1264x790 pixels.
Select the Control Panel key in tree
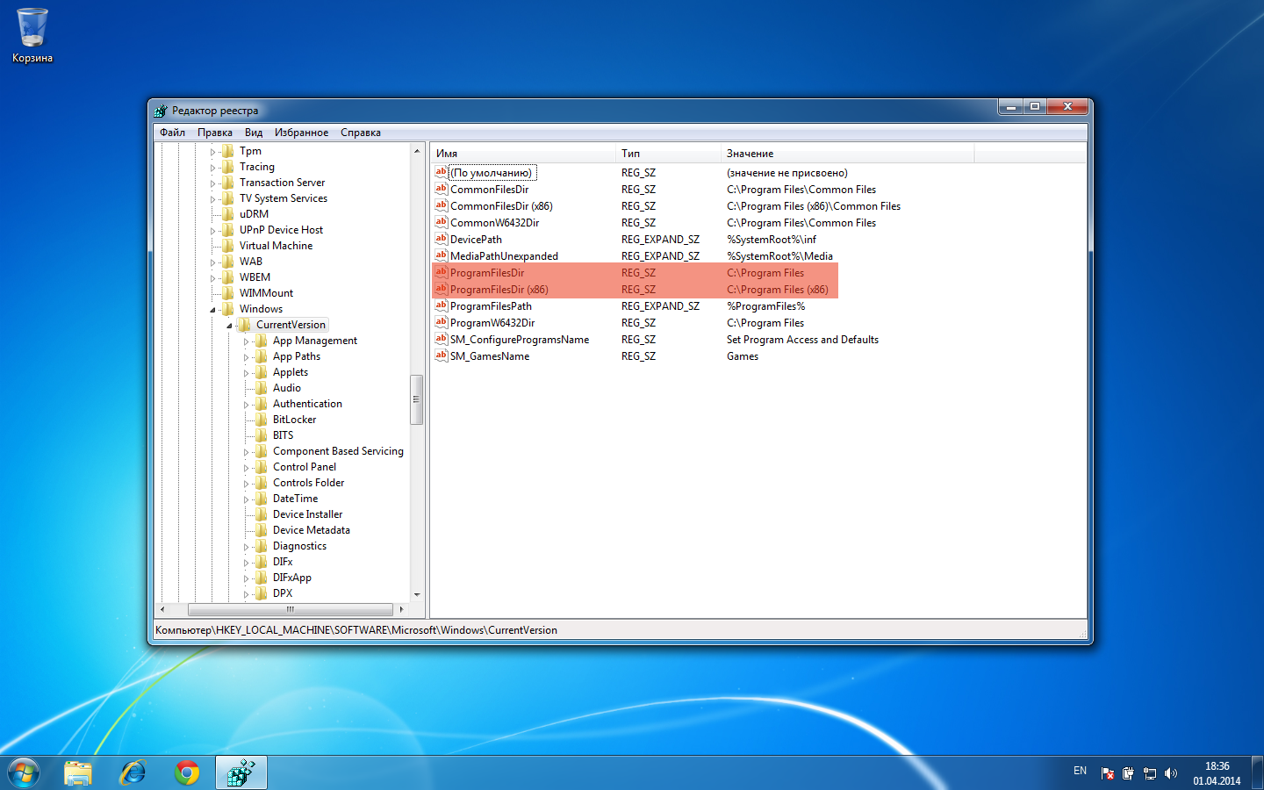coord(304,467)
